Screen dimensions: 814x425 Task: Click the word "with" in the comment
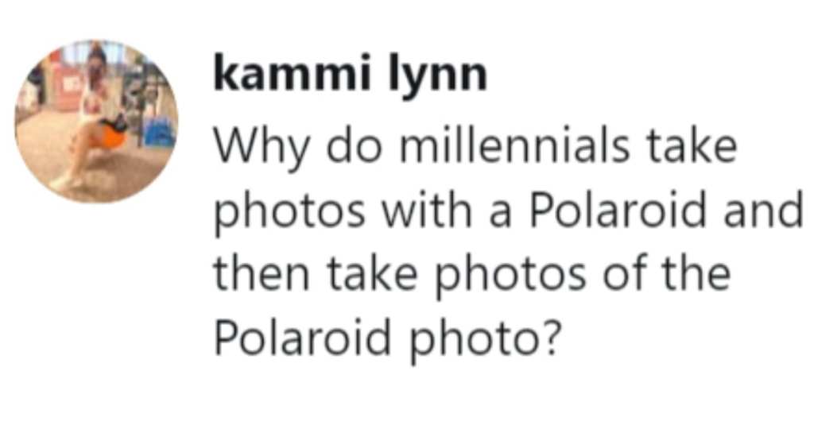[427, 211]
